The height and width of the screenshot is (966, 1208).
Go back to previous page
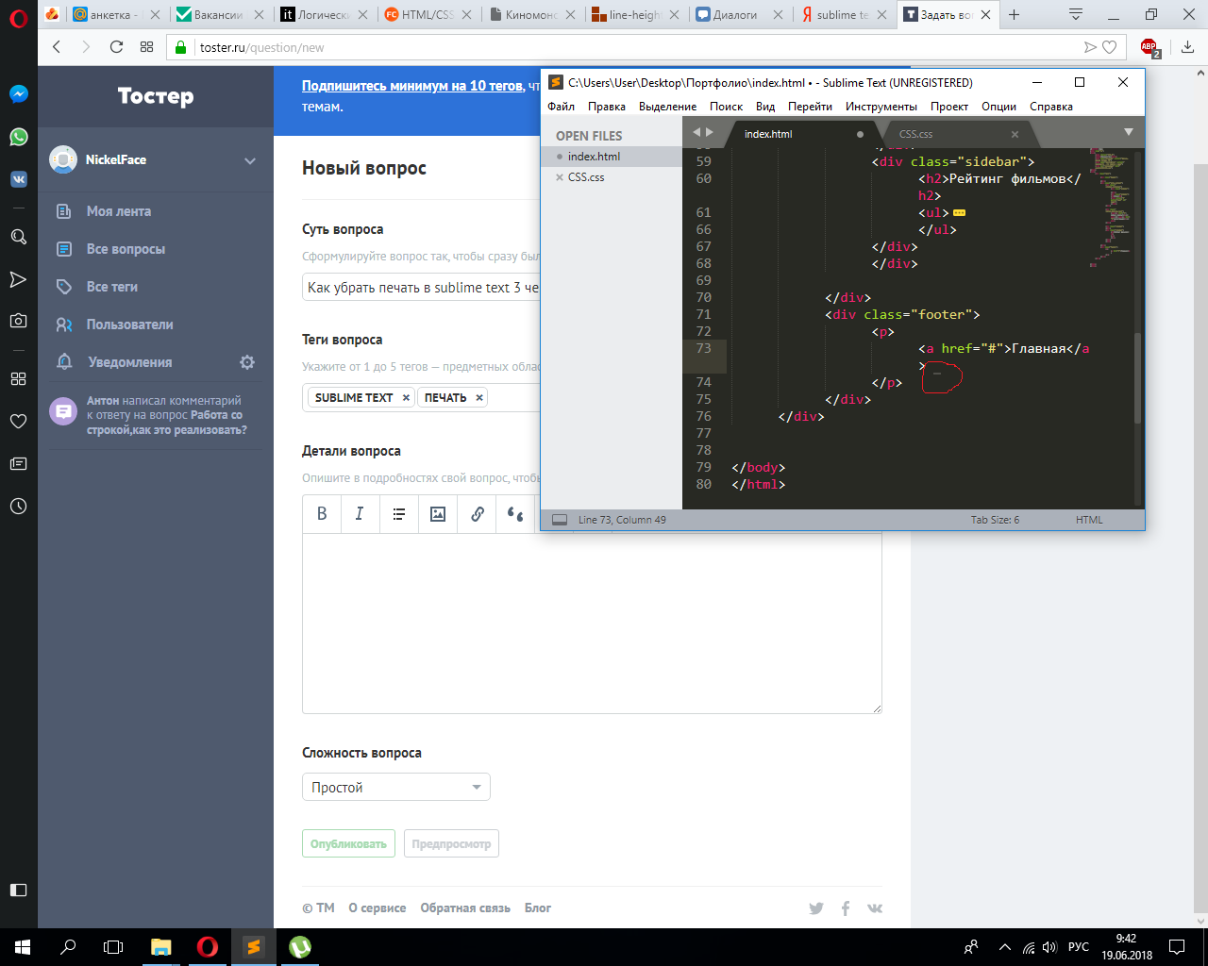coord(57,47)
